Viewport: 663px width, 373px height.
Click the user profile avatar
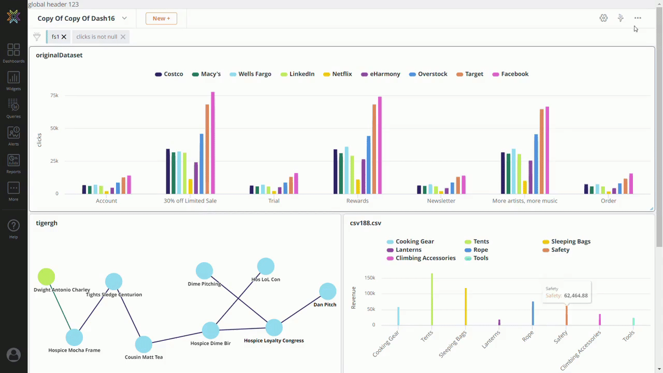click(x=13, y=355)
